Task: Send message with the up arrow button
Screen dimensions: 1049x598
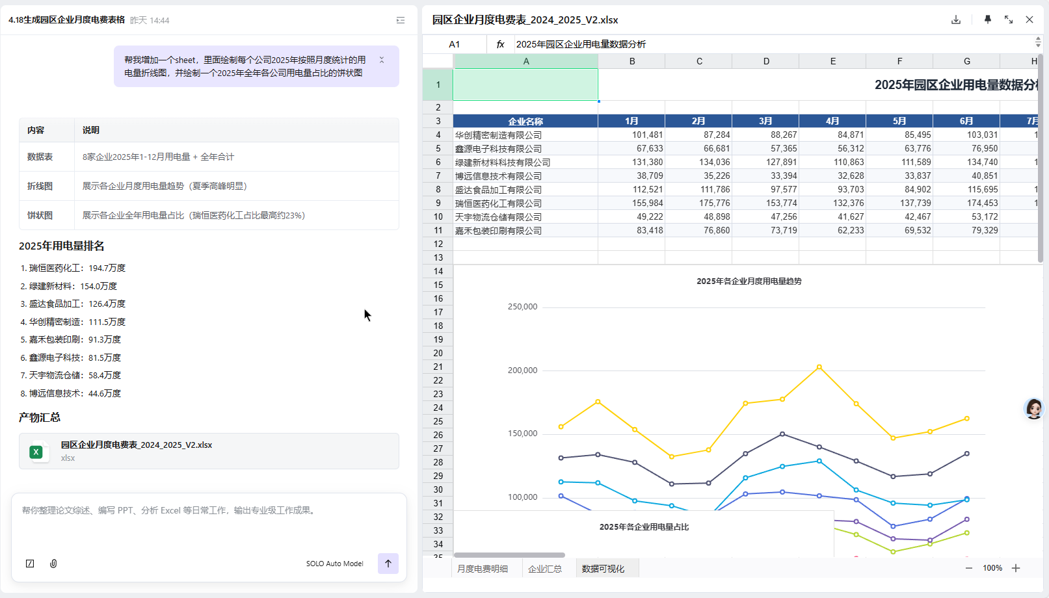Action: coord(388,564)
